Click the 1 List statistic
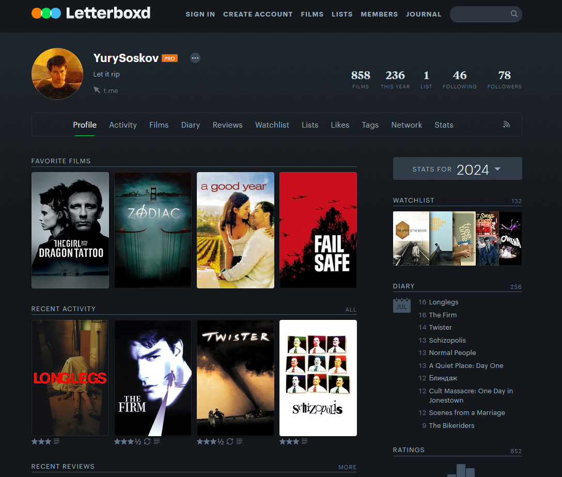Screen dimensions: 562x477 (426, 80)
